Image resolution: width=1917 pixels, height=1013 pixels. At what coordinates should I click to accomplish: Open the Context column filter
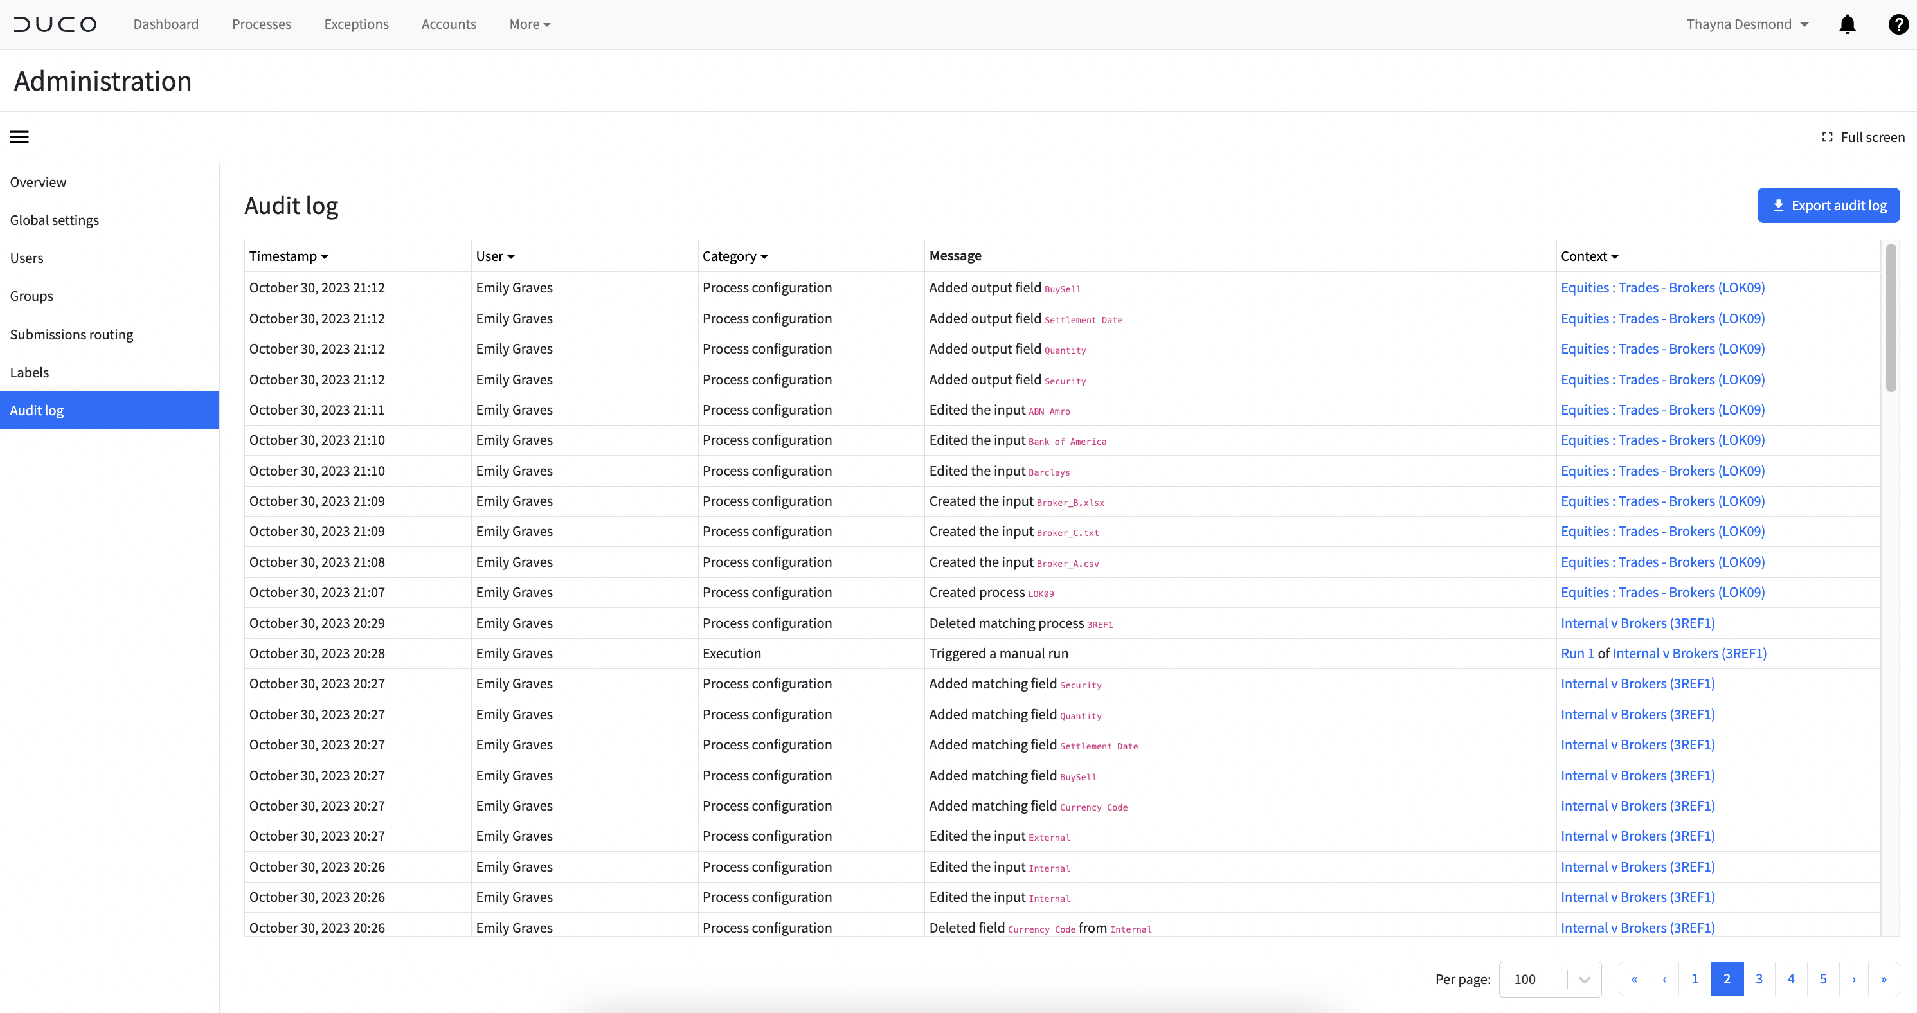tap(1589, 256)
